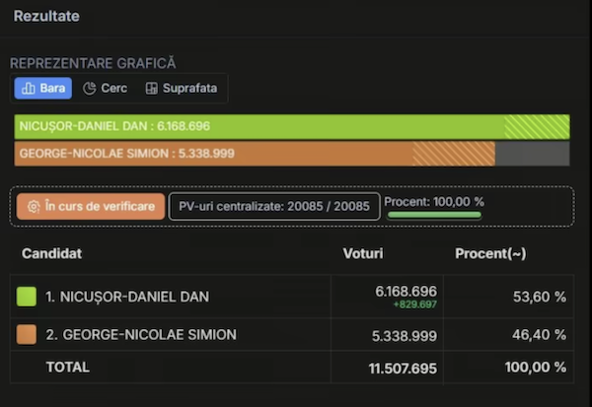Click the pie chart icon beside Cerc
This screenshot has width=592, height=407.
coord(89,89)
